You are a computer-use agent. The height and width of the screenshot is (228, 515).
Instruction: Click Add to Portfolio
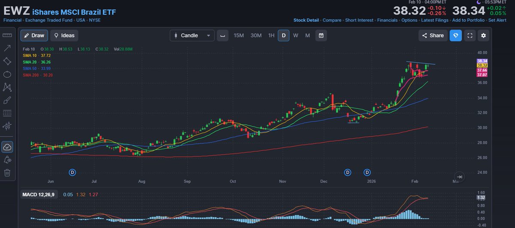469,20
